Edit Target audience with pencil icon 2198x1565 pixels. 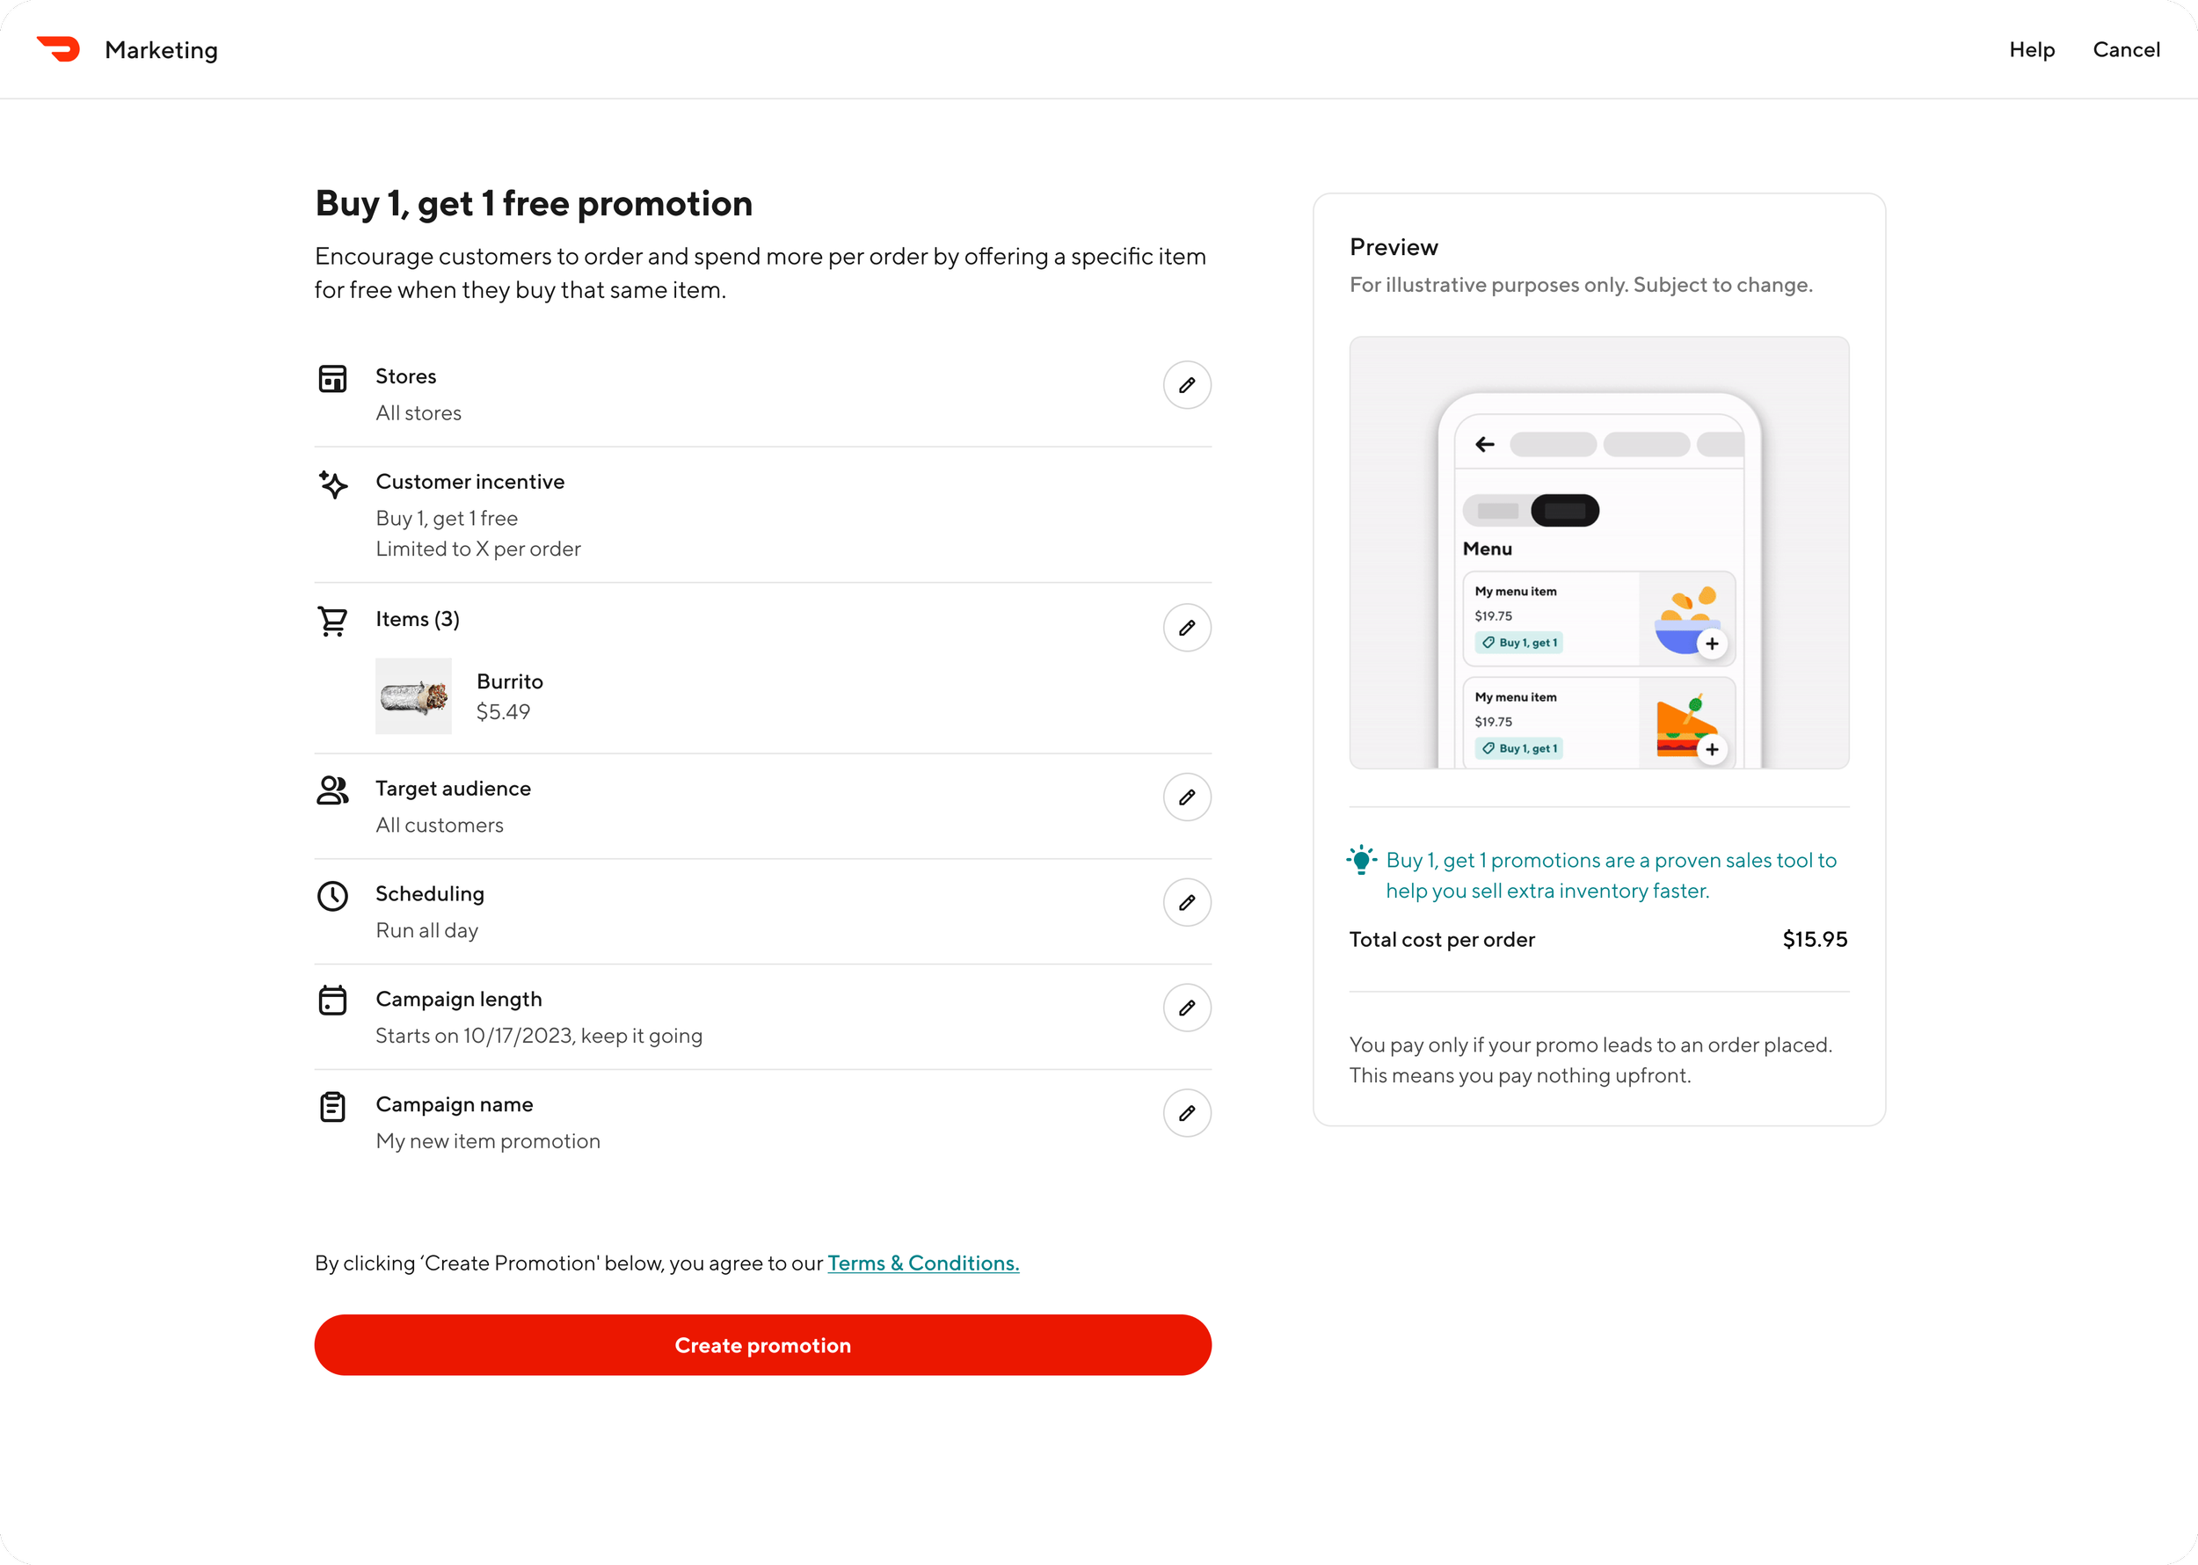pyautogui.click(x=1186, y=797)
